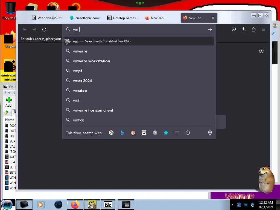Open the Recycle Bin desktop icon
Screen dimensions: 280x210
(x=10, y=10)
